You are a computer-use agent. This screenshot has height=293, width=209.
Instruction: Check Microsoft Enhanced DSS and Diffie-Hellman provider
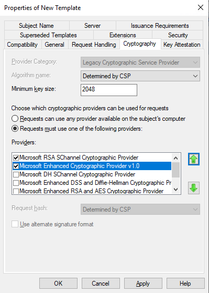16,183
